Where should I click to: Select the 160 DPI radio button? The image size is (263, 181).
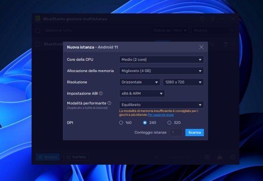click(121, 123)
